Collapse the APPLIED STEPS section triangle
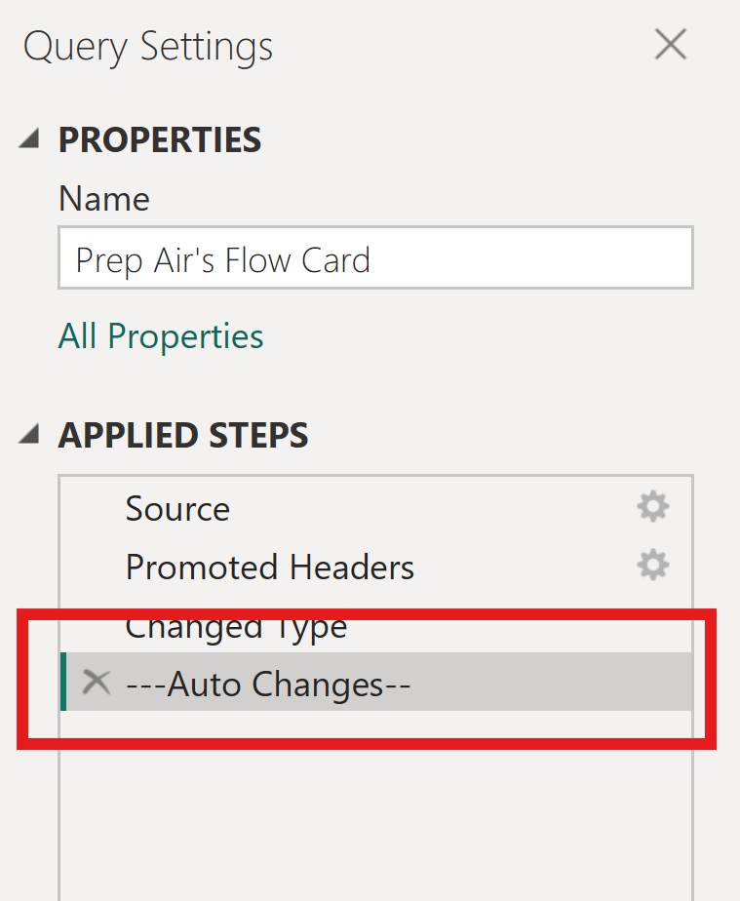The image size is (740, 901). (x=30, y=435)
